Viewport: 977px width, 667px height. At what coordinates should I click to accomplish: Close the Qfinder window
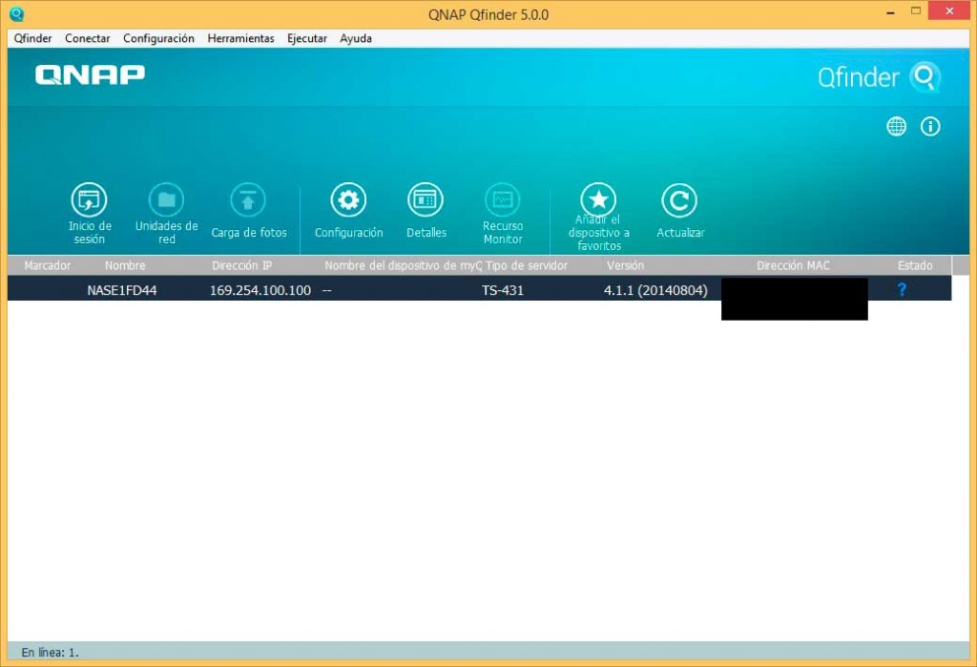[949, 11]
